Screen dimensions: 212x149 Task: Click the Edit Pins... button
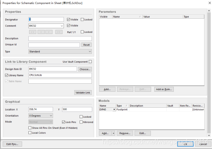[x=12, y=144]
